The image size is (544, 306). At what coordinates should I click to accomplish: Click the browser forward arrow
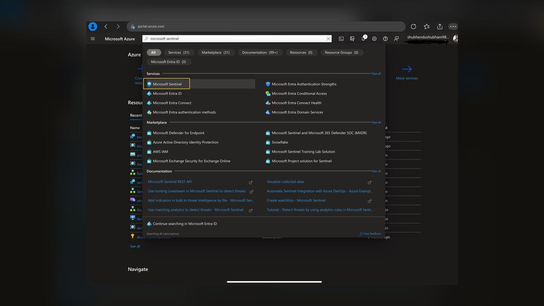click(118, 26)
